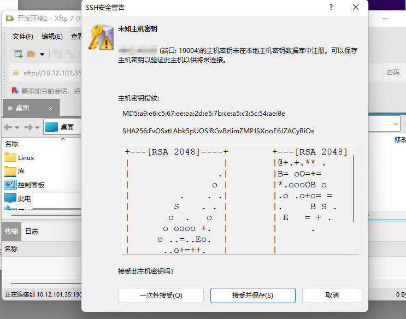Click the forward navigation arrow
This screenshot has width=406, height=319.
click(x=29, y=127)
